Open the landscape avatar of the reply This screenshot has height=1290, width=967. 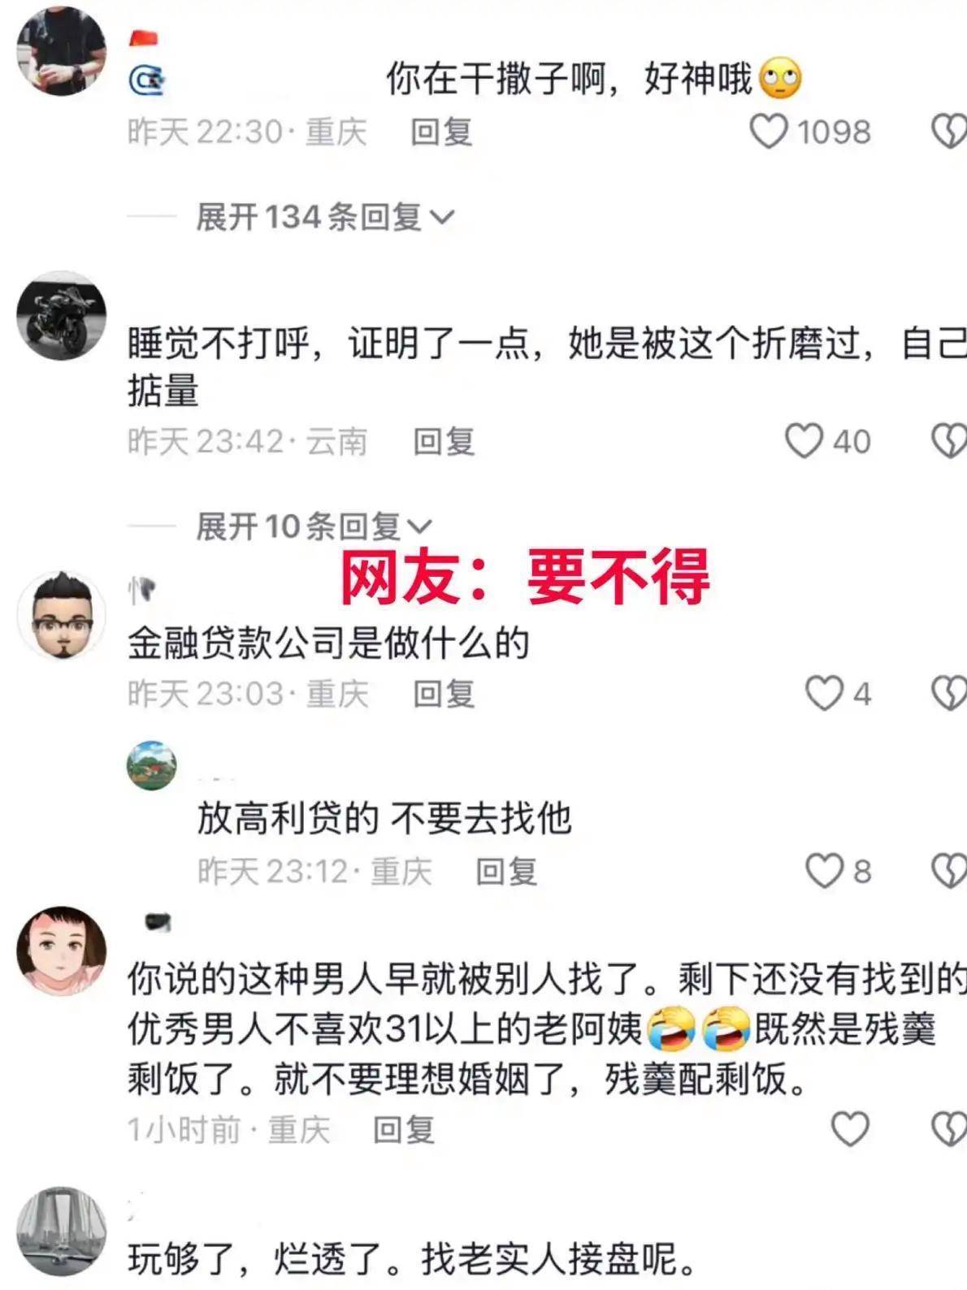click(152, 765)
